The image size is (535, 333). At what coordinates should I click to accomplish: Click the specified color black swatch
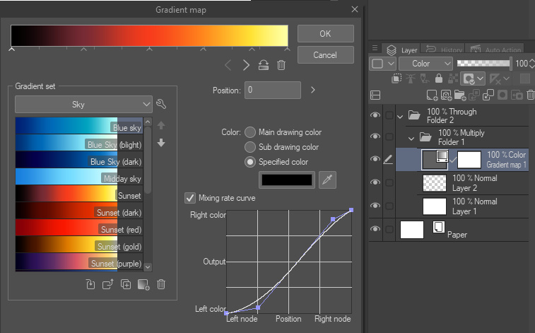pyautogui.click(x=287, y=180)
